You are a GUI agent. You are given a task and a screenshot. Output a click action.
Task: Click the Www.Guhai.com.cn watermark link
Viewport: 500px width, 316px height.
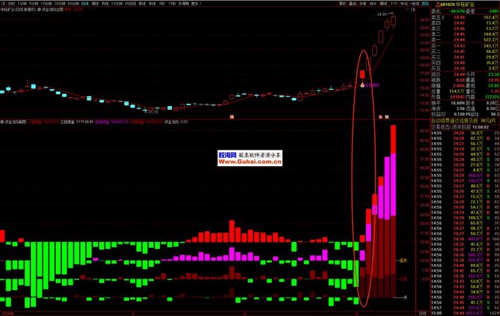point(250,162)
